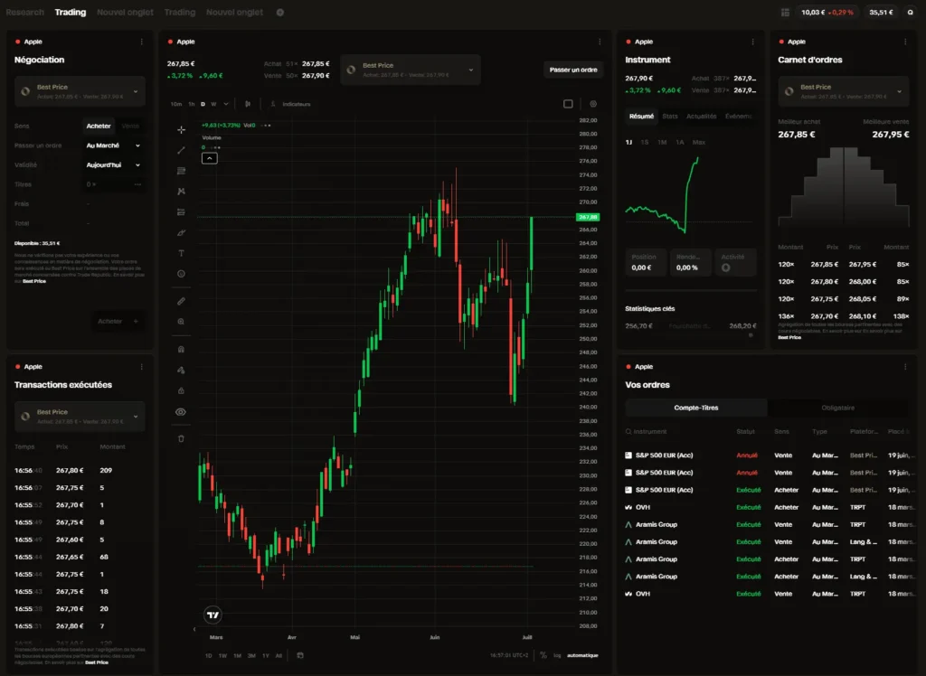
Task: Set the chart date range to 3M
Action: [x=251, y=655]
